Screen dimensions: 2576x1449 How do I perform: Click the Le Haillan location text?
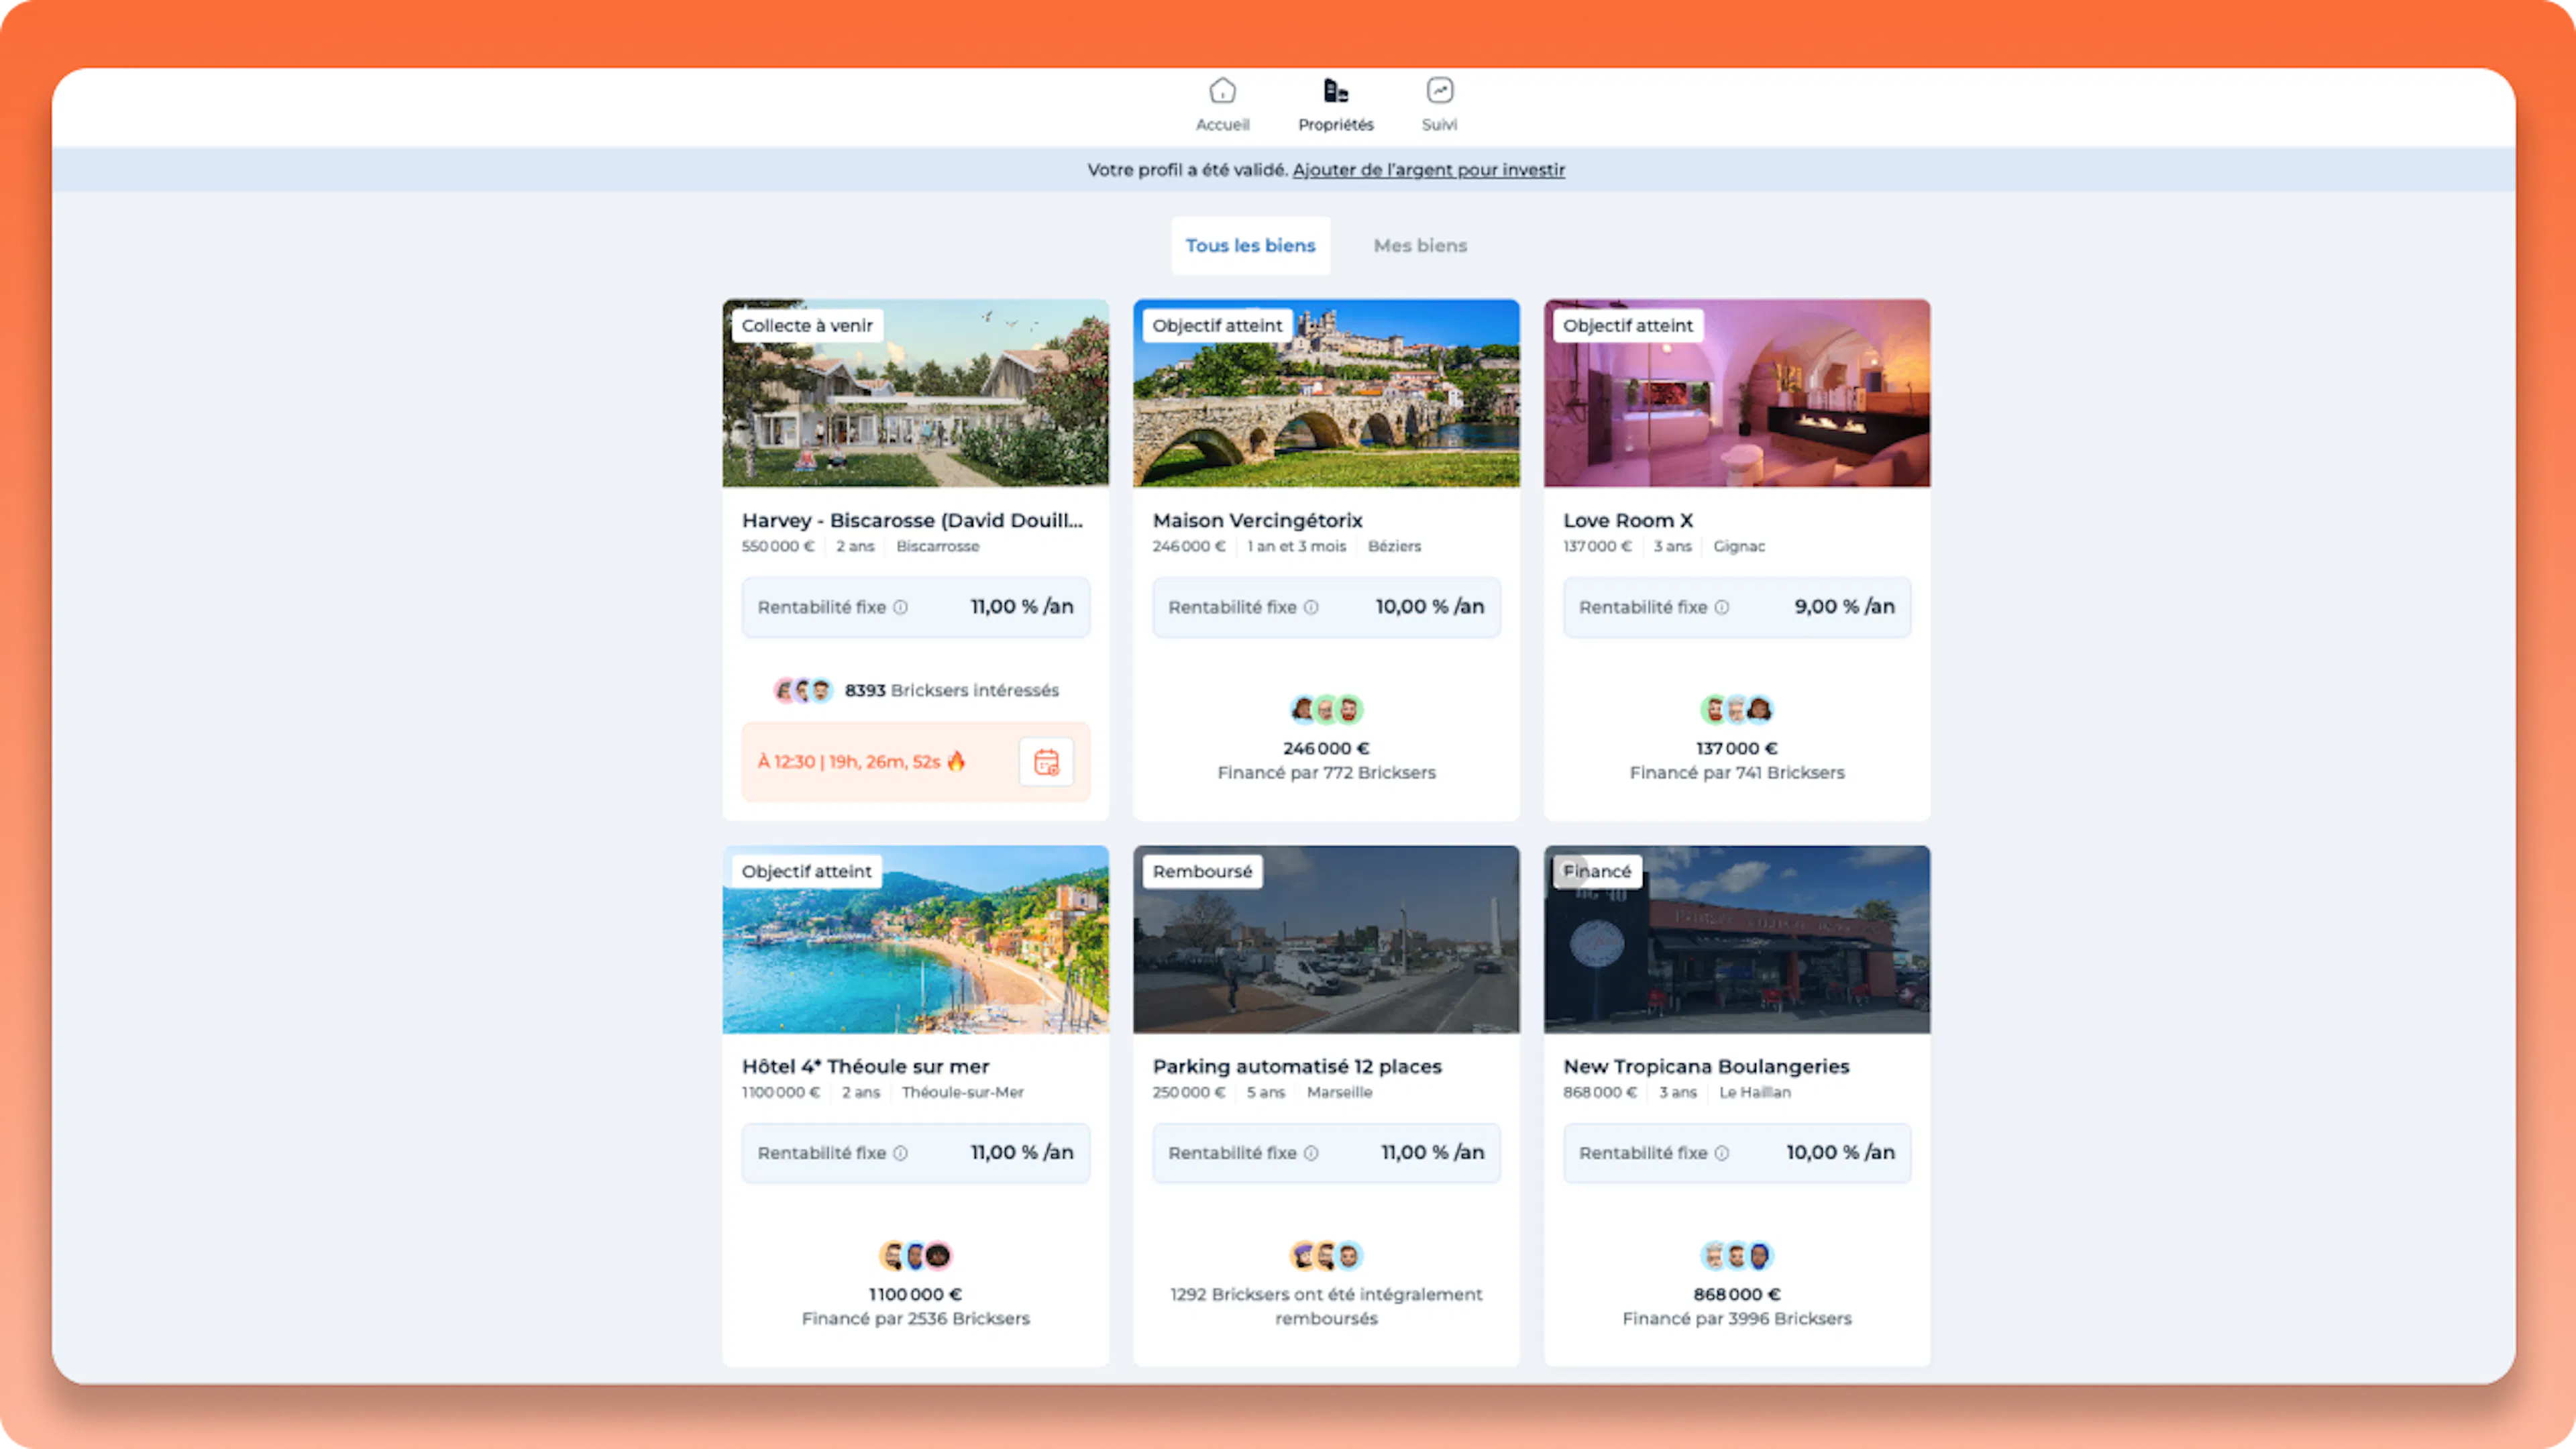pos(1754,1093)
